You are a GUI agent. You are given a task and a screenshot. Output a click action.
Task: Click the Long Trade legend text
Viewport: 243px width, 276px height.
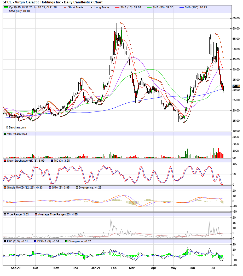pos(102,7)
